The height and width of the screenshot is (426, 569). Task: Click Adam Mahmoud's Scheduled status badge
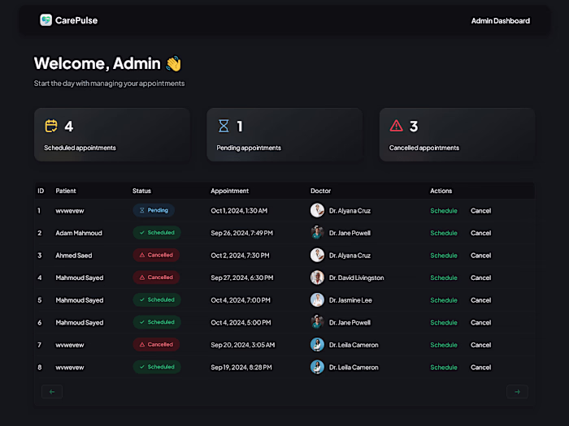coord(157,233)
